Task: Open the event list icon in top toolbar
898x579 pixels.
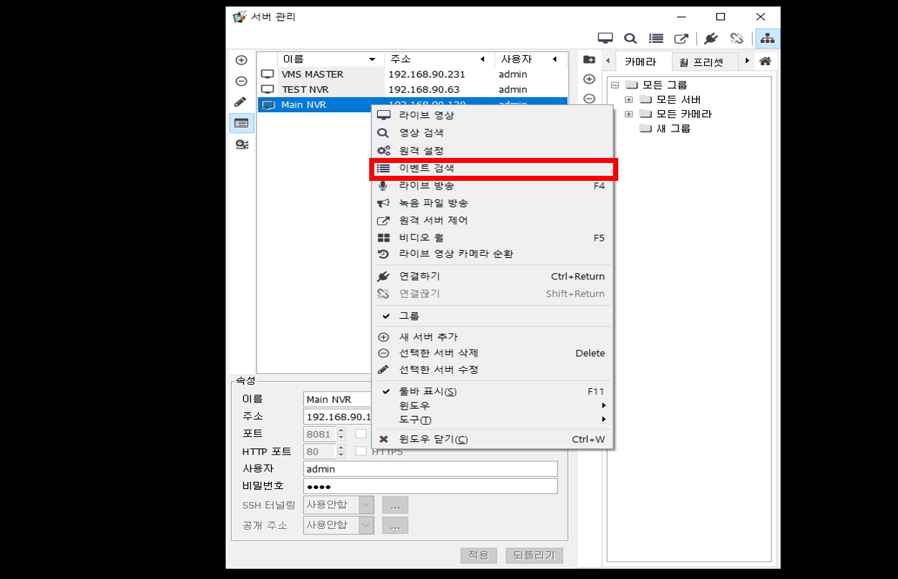Action: (x=655, y=39)
